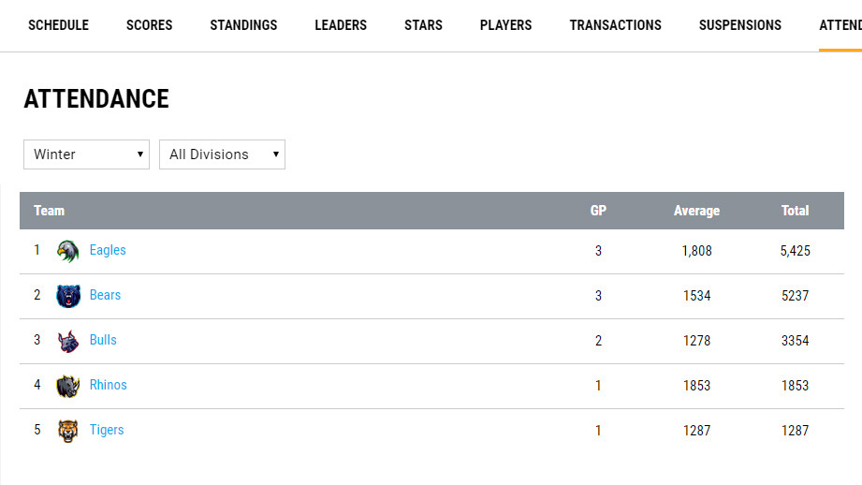Open the Transactions tab

(615, 25)
